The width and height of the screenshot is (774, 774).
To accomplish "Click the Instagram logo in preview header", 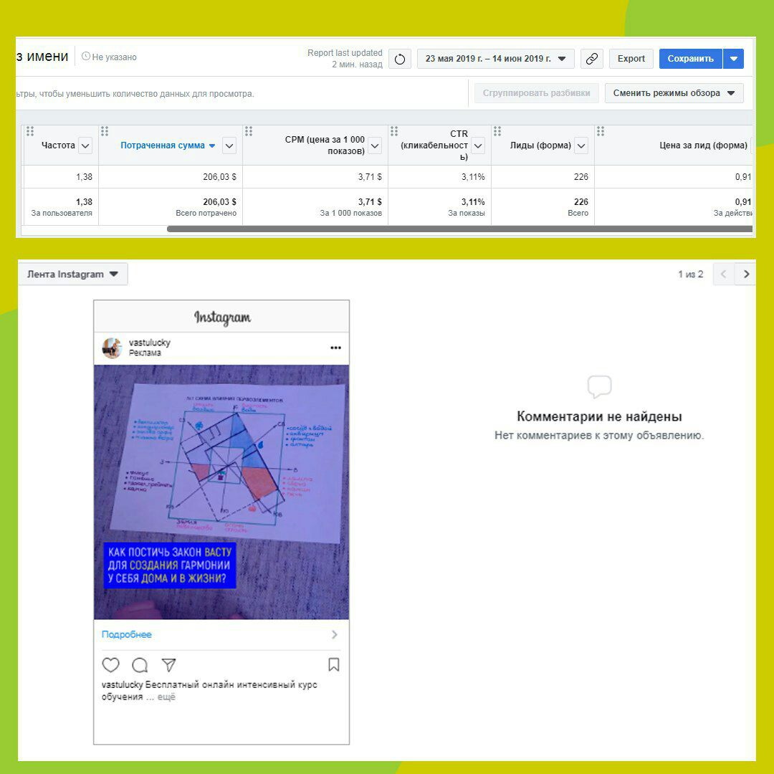I will (222, 317).
